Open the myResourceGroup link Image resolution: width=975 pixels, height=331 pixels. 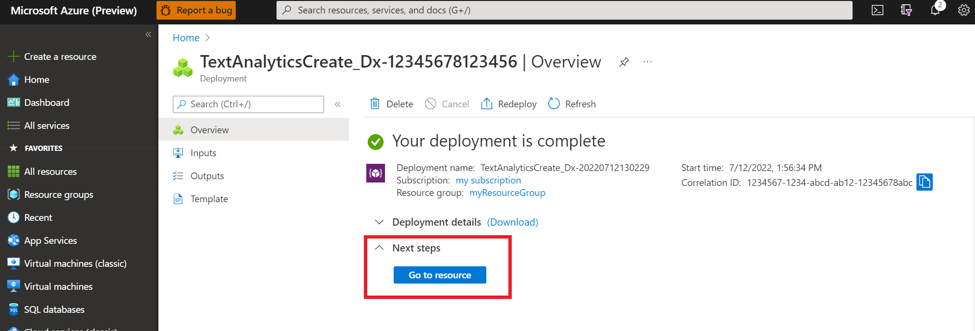[507, 193]
